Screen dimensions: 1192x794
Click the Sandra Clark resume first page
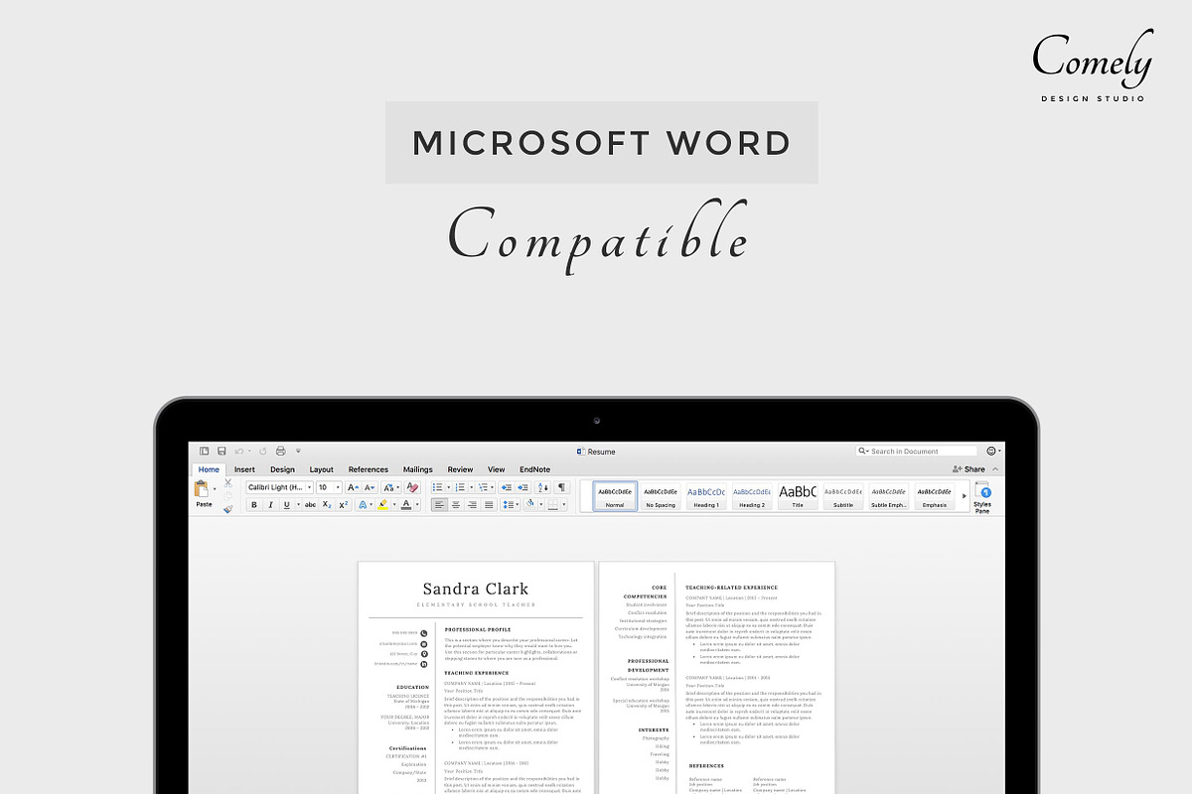pyautogui.click(x=476, y=677)
